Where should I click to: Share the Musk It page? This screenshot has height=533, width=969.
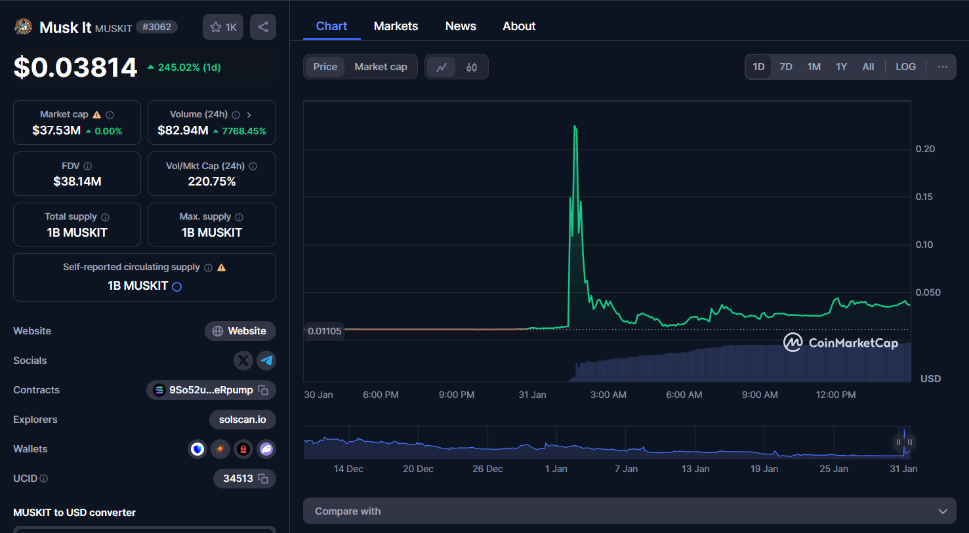262,26
